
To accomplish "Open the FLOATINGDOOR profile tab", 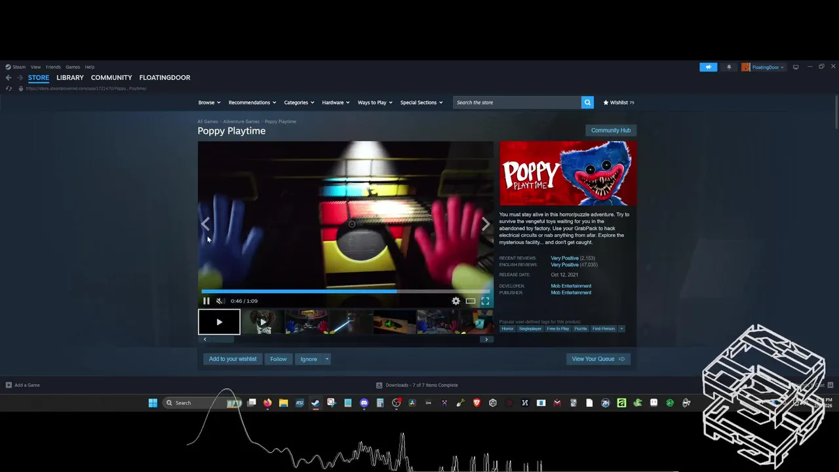I will (165, 77).
